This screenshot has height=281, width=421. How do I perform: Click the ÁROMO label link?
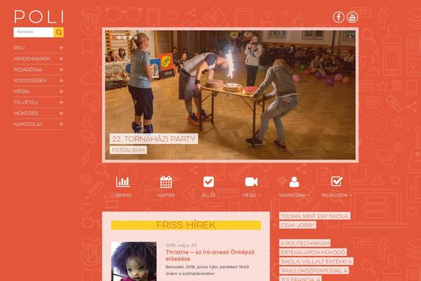pyautogui.click(x=123, y=195)
